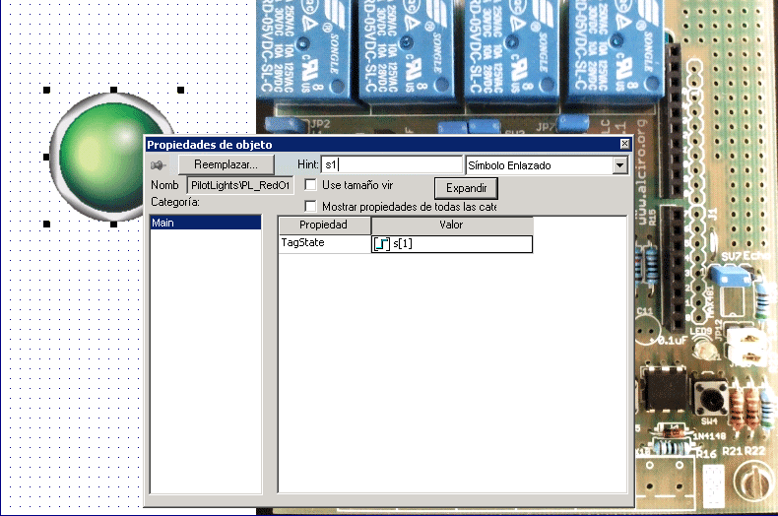The image size is (778, 516).
Task: Enable the Use tamaño vir checkbox
Action: click(310, 185)
